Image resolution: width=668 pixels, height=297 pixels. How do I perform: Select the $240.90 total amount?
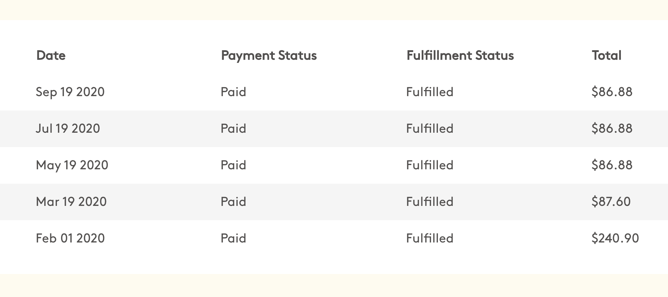615,238
